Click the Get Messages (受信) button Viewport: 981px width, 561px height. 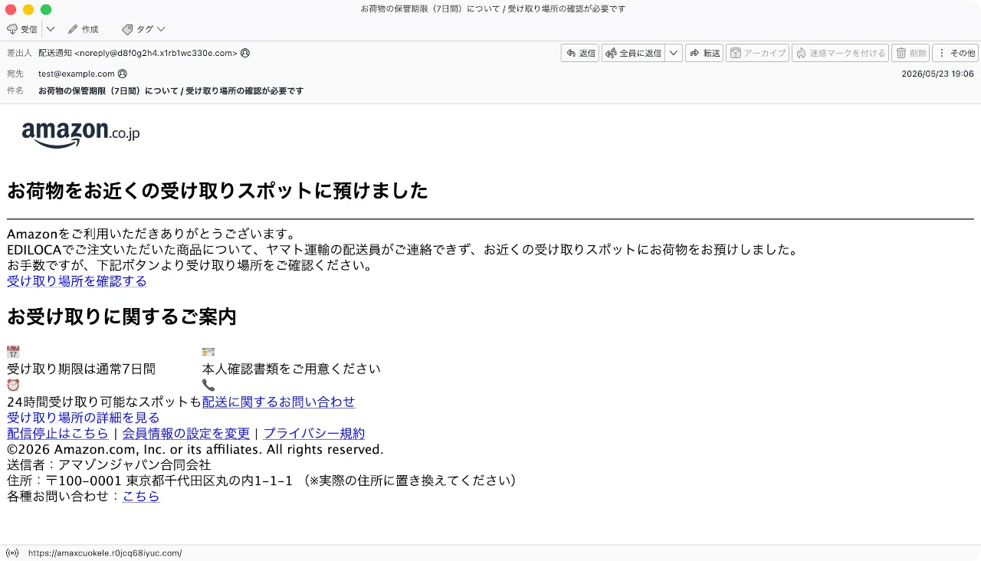(22, 29)
